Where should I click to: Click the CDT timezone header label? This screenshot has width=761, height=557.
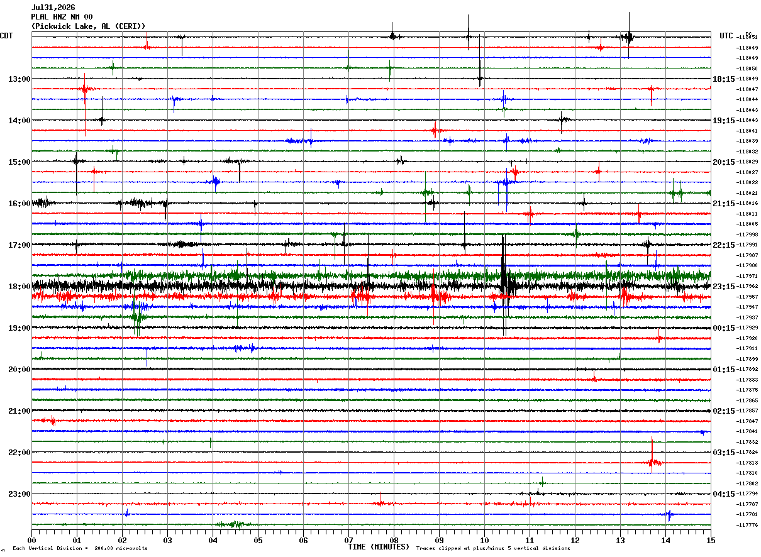pyautogui.click(x=6, y=36)
